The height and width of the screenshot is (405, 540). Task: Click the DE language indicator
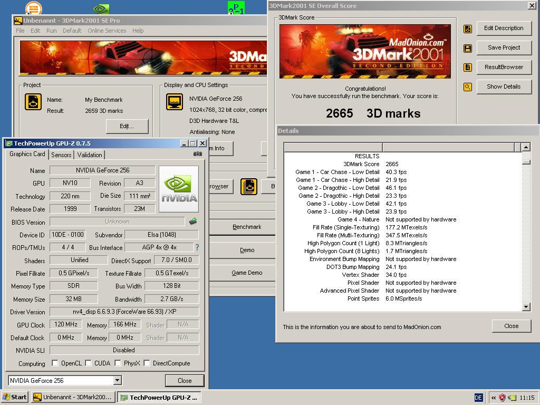coord(478,398)
